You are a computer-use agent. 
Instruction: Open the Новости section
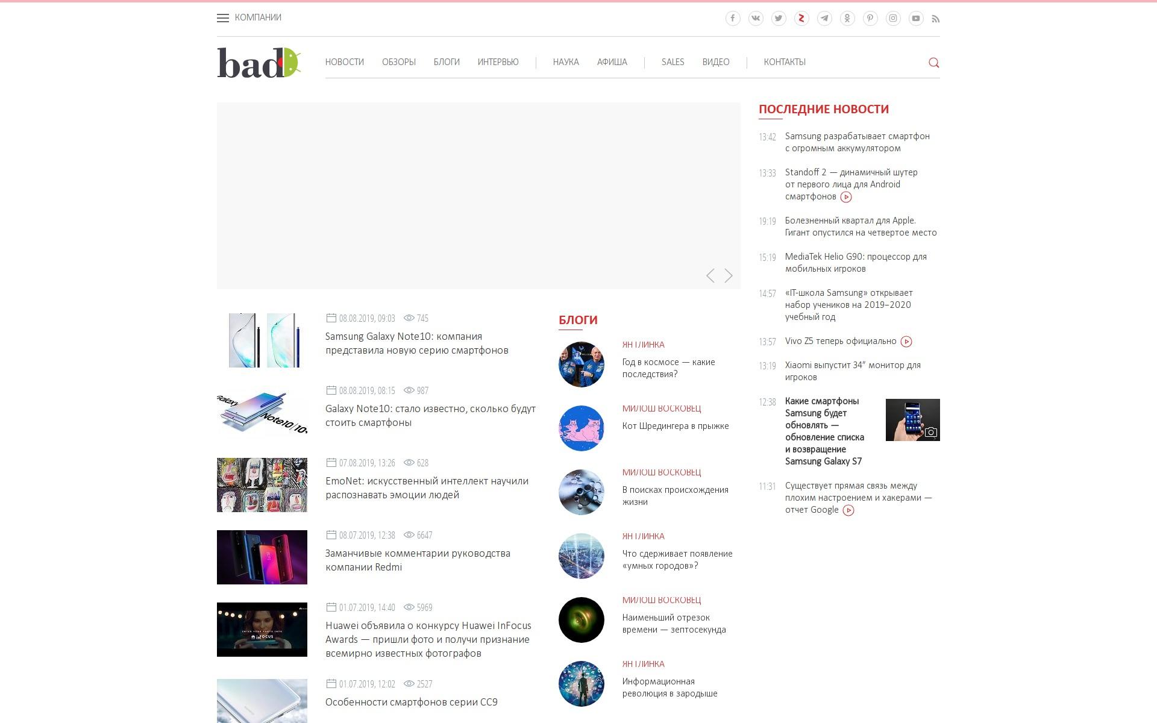[345, 62]
